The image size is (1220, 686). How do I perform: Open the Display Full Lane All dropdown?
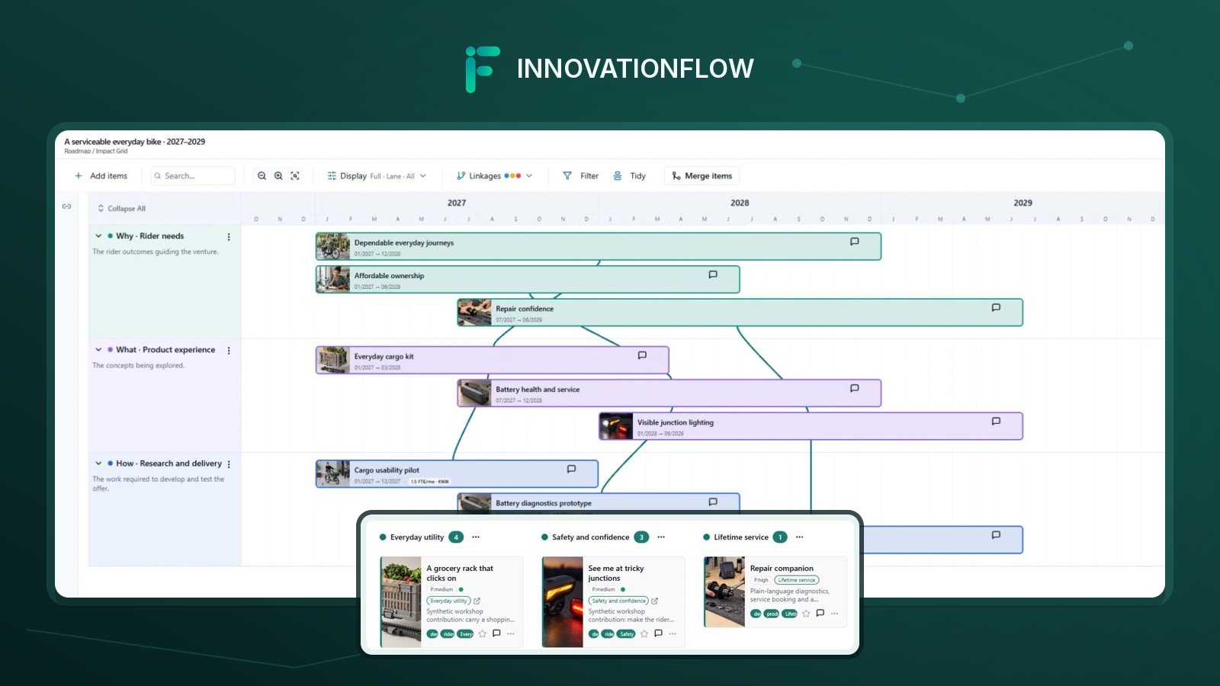coord(377,176)
